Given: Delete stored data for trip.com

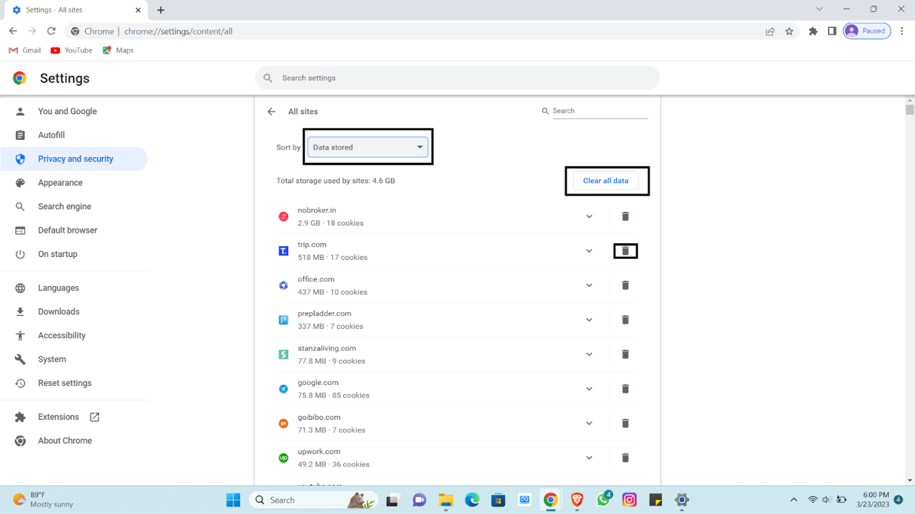Looking at the screenshot, I should pos(625,250).
